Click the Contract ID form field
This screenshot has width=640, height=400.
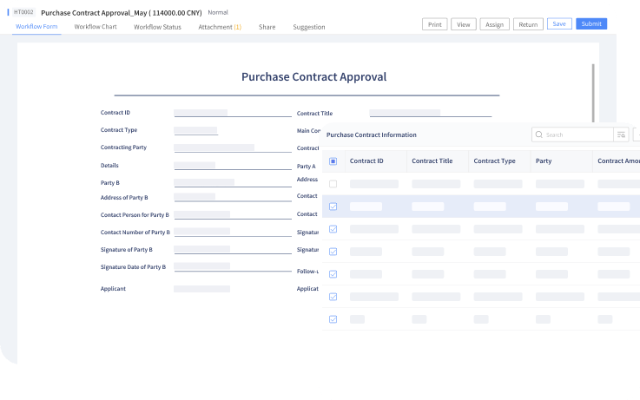coord(233,113)
